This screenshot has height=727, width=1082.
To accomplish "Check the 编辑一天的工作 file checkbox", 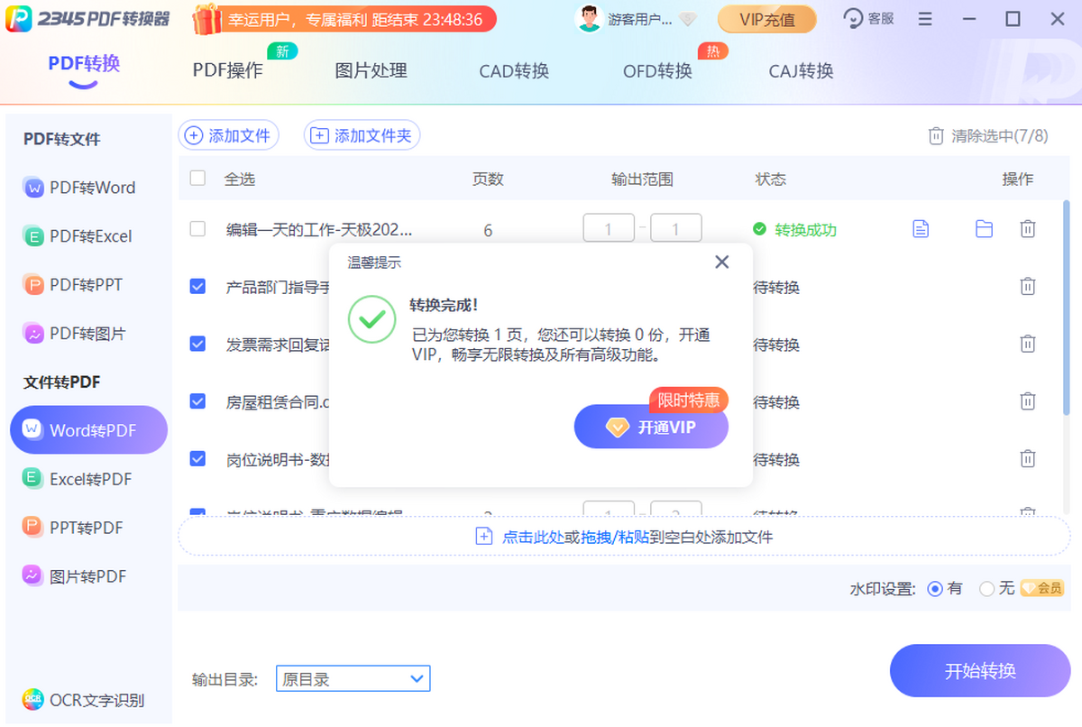I will [x=197, y=229].
